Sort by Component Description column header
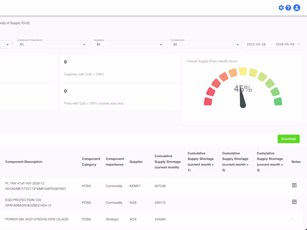The image size is (307, 230). [x=24, y=162]
